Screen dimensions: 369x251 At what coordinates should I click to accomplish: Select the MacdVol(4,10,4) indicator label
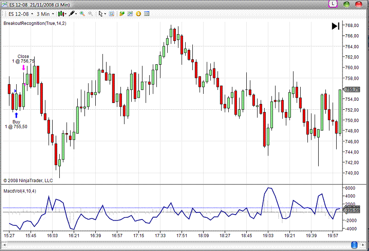(x=20, y=191)
